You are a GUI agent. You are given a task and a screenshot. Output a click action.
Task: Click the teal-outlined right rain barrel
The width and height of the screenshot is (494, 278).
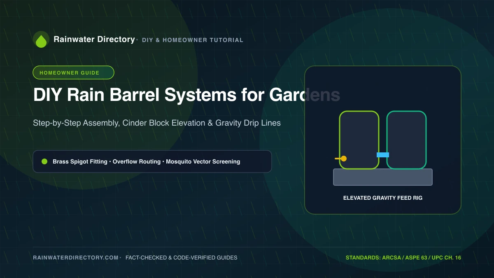pos(406,140)
